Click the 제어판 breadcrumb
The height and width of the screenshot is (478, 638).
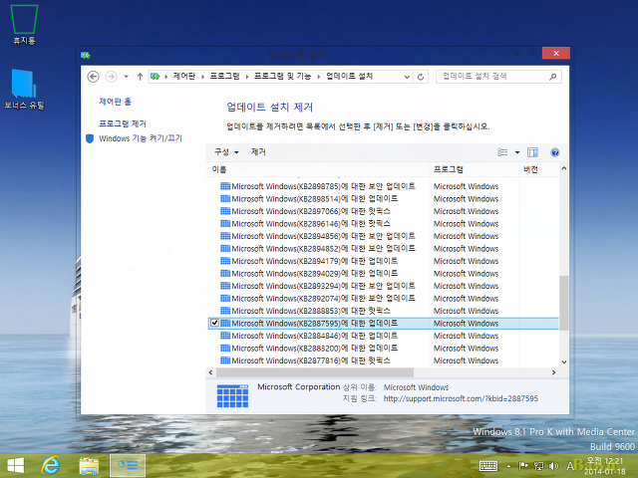[184, 76]
